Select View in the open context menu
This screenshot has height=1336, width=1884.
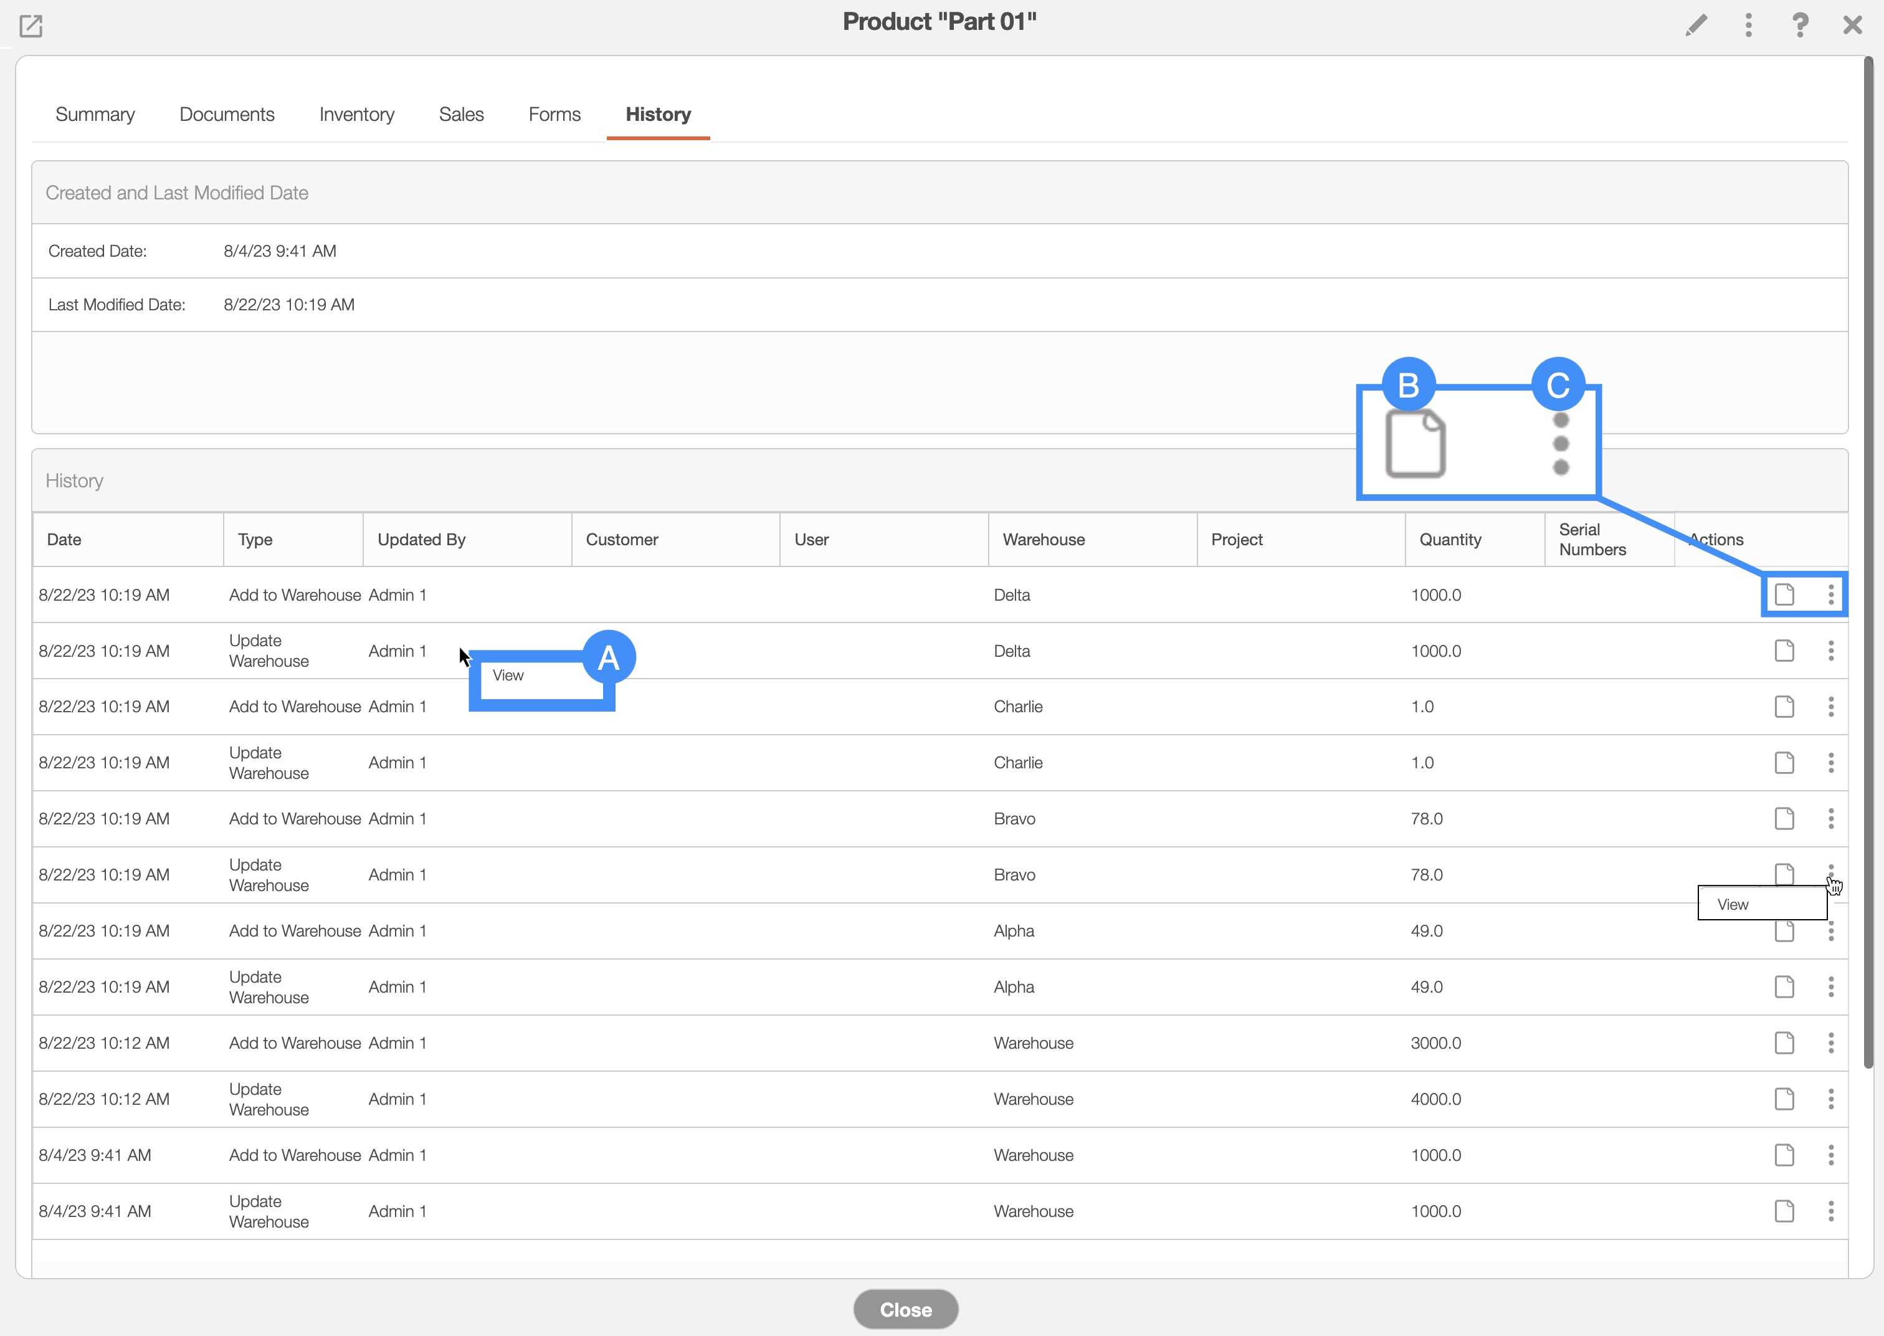(1733, 904)
